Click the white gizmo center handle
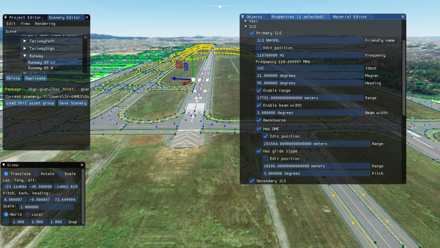Image resolution: width=440 pixels, height=248 pixels. tap(193, 79)
